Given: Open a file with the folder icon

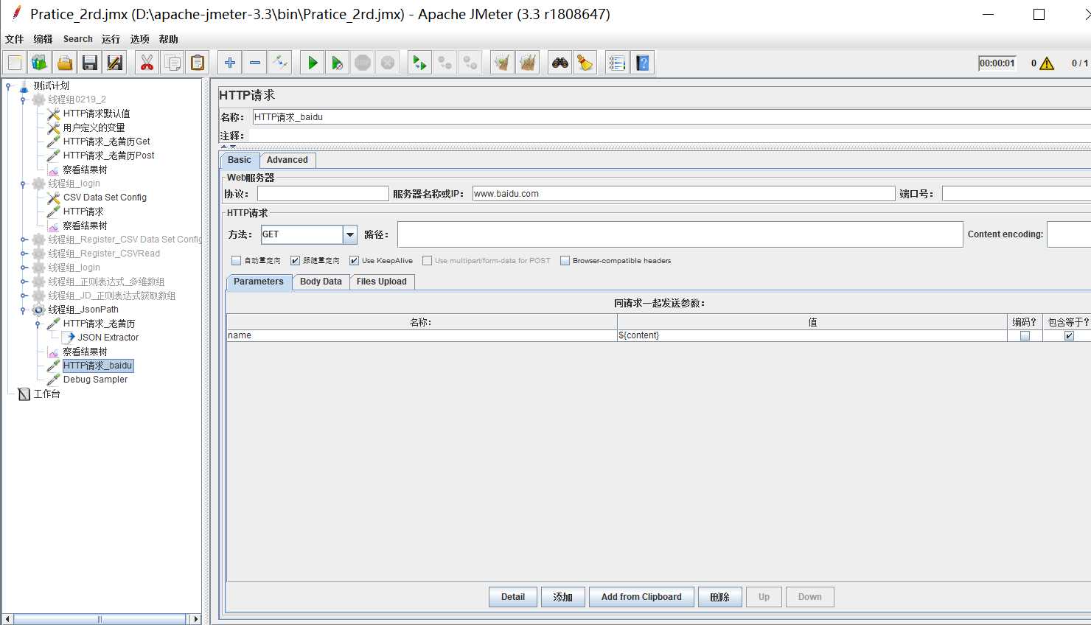Looking at the screenshot, I should 65,63.
